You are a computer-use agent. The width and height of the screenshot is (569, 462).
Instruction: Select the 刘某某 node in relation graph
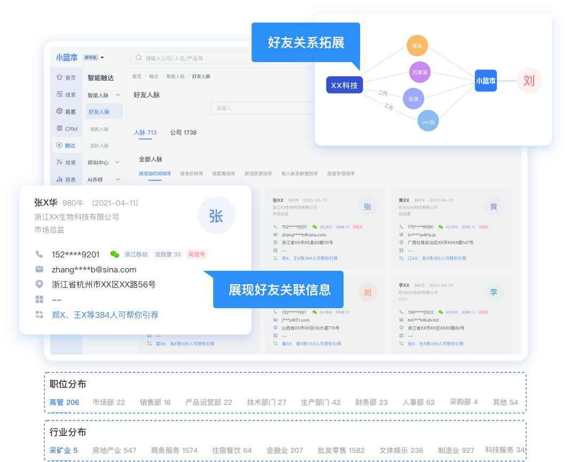[420, 72]
